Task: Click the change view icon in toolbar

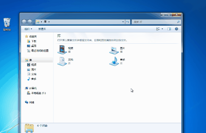Action: 158,29
